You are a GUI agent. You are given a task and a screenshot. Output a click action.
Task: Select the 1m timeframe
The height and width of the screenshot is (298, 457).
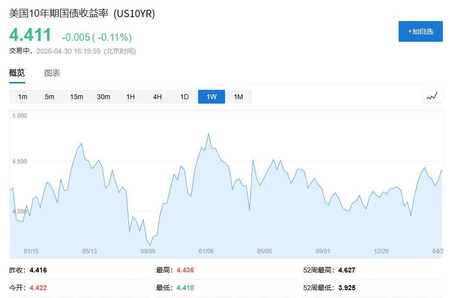23,97
